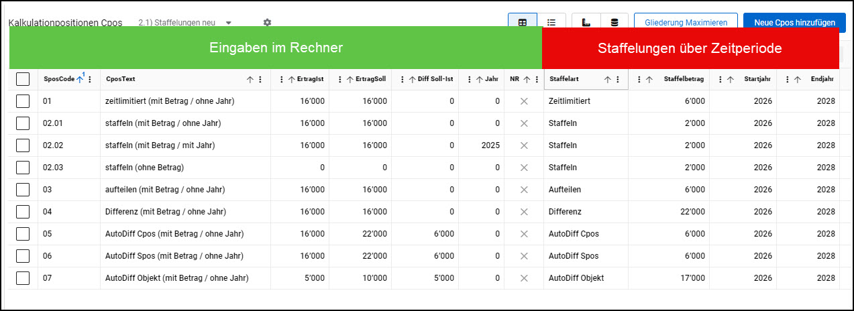Open CposText column options menu

pos(260,79)
